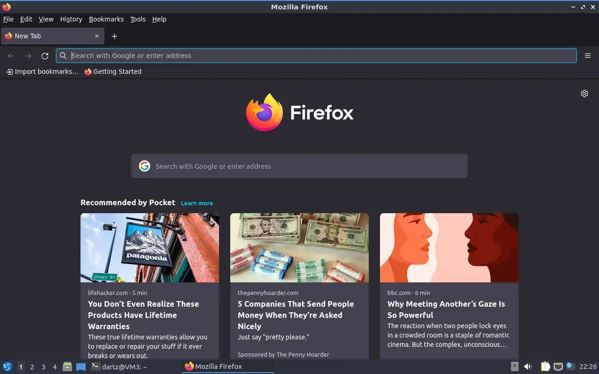Click the forward navigation arrow
This screenshot has width=599, height=374.
[28, 56]
